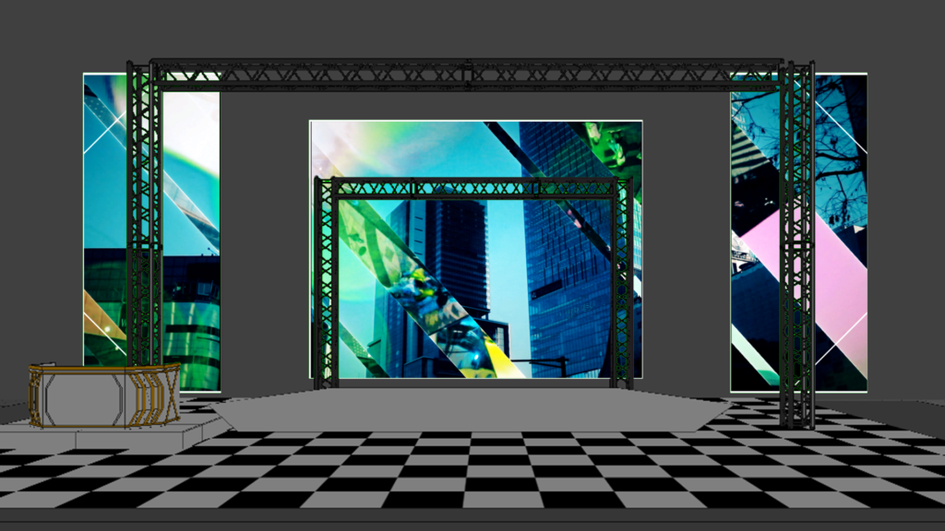Select the small inner truss right leg
The width and height of the screenshot is (945, 531).
[x=624, y=286]
